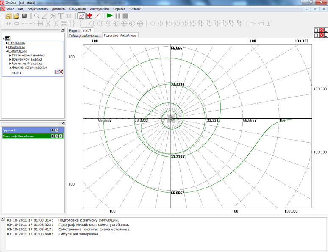Expand the Частотный анализ node
This screenshot has height=252, width=328.
(10, 64)
